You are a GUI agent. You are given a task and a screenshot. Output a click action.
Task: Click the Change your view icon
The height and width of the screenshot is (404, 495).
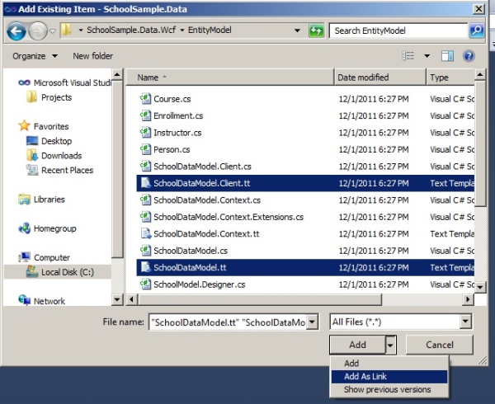408,56
